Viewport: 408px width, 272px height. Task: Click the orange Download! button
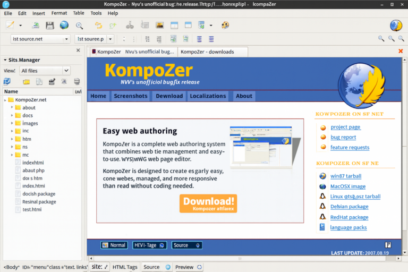pos(208,203)
